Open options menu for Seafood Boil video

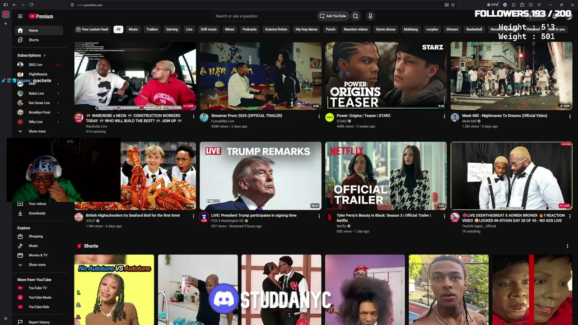(193, 216)
